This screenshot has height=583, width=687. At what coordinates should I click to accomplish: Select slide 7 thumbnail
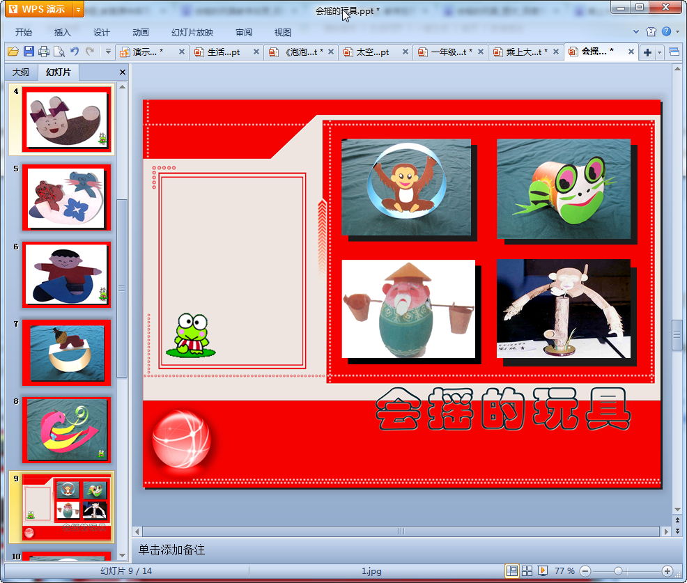(x=67, y=352)
